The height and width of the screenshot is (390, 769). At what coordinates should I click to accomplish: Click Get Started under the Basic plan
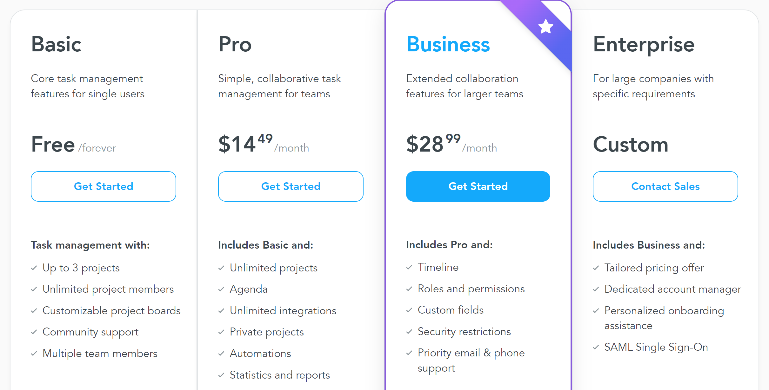[x=104, y=186]
